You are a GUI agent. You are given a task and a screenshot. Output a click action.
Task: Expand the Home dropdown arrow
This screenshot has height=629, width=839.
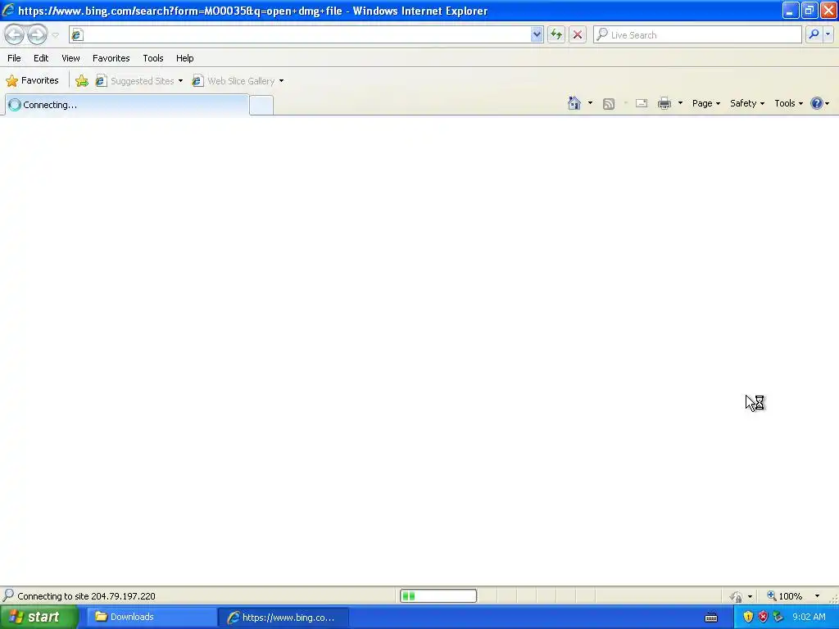click(590, 103)
